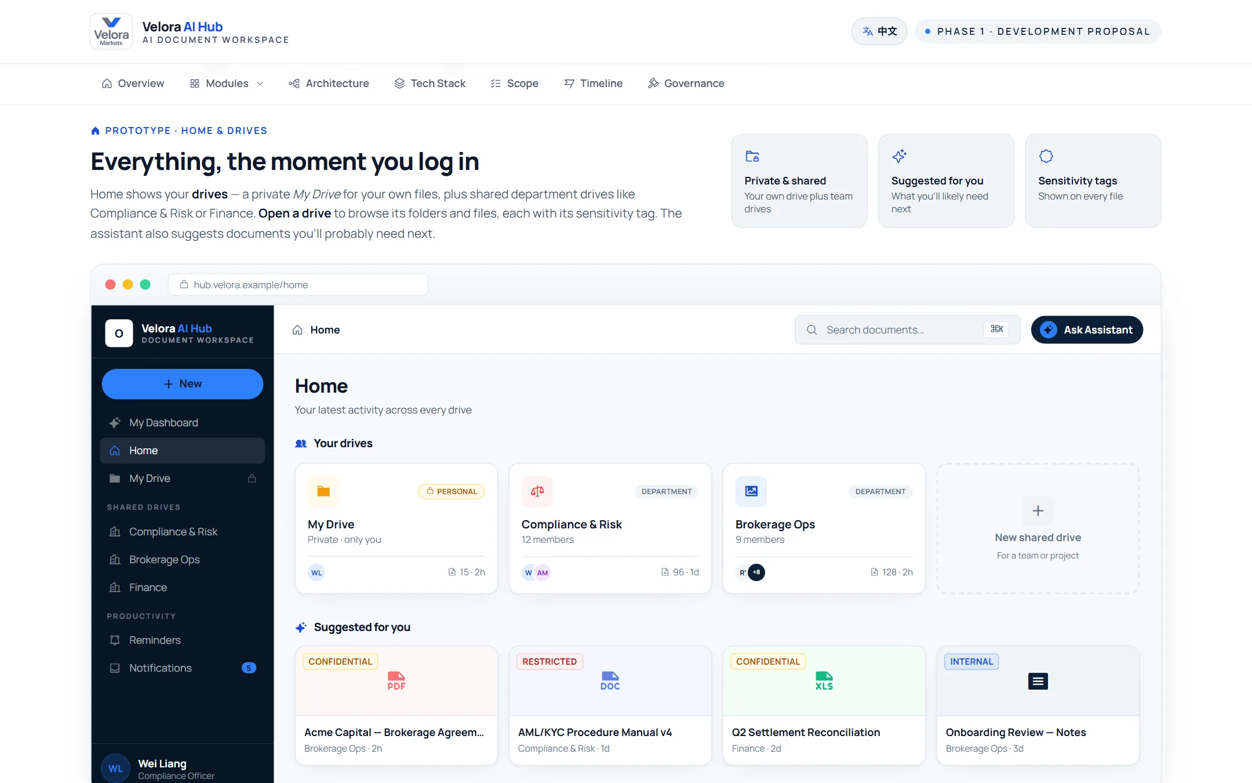1252x783 pixels.
Task: Open the Brokerage Ops drive card
Action: click(x=824, y=528)
